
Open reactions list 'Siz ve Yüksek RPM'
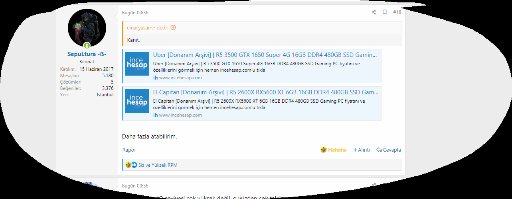click(x=158, y=165)
